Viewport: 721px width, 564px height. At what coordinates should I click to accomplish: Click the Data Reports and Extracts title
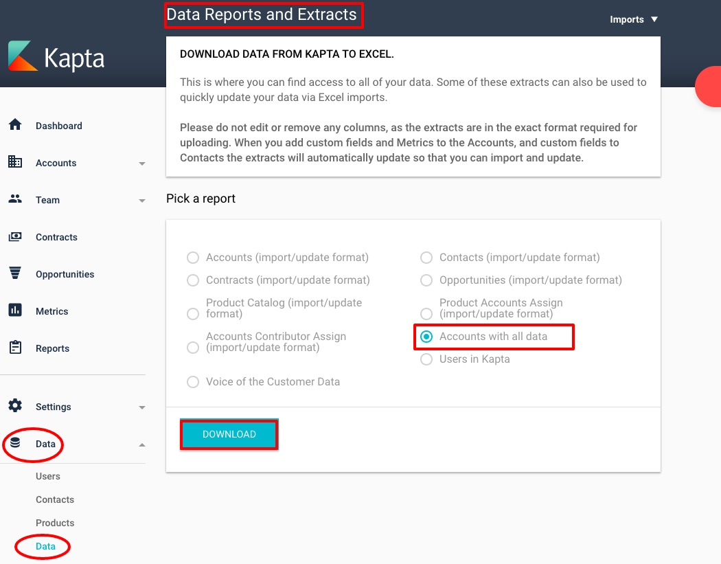tap(262, 14)
